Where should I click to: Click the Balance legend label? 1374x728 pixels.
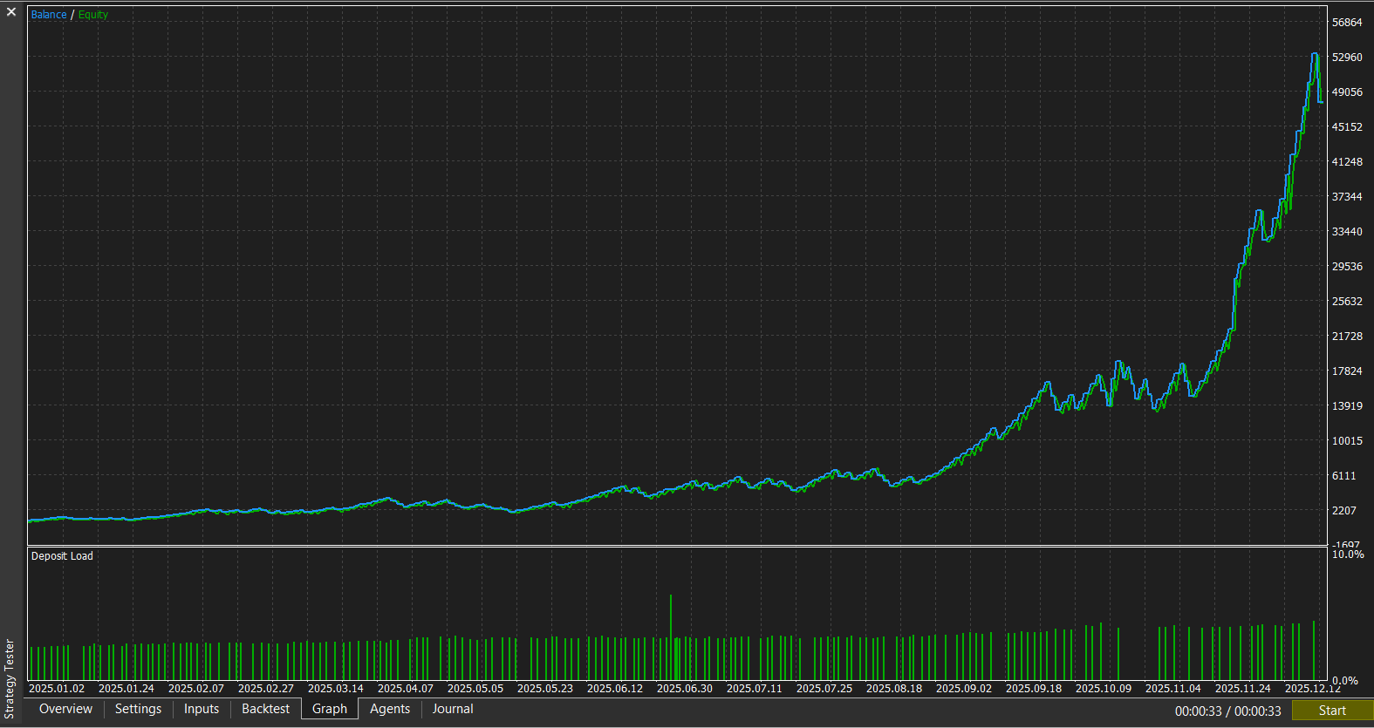coord(49,15)
